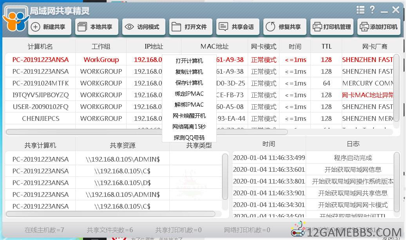Viewport: 406px width, 240px height.
Task: Click the 修复共享 refresh icon
Action: click(270, 27)
